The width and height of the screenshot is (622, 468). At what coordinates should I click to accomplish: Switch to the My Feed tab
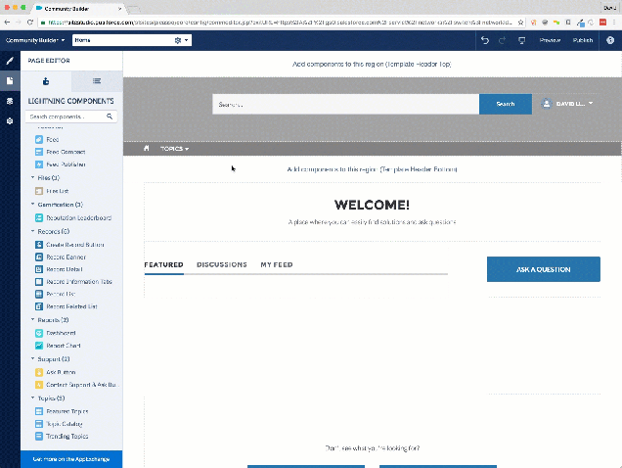click(277, 264)
